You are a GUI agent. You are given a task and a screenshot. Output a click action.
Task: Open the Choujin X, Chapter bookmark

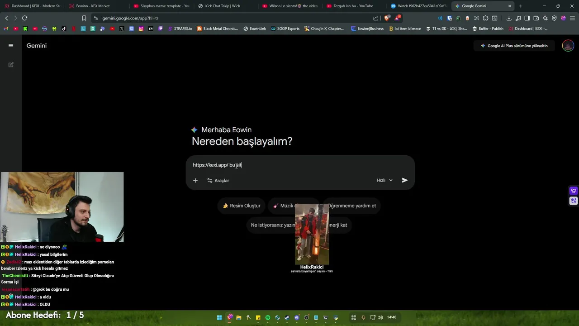click(324, 29)
